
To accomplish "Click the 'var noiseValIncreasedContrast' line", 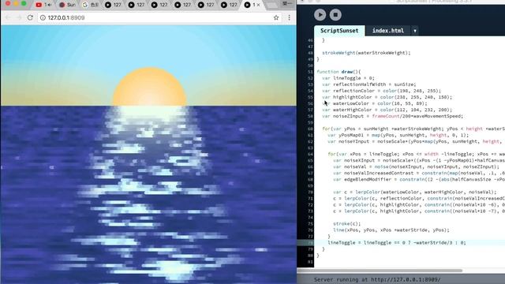I will pos(419,173).
